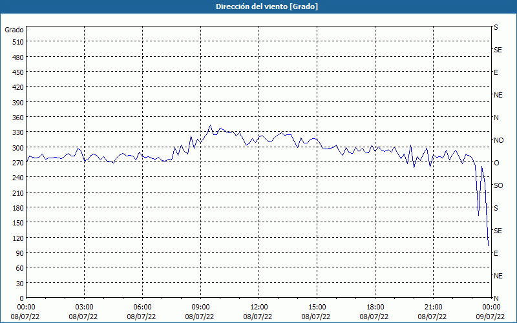This screenshot has height=323, width=517.
Task: Select the 120 degree axis label
Action: click(19, 238)
